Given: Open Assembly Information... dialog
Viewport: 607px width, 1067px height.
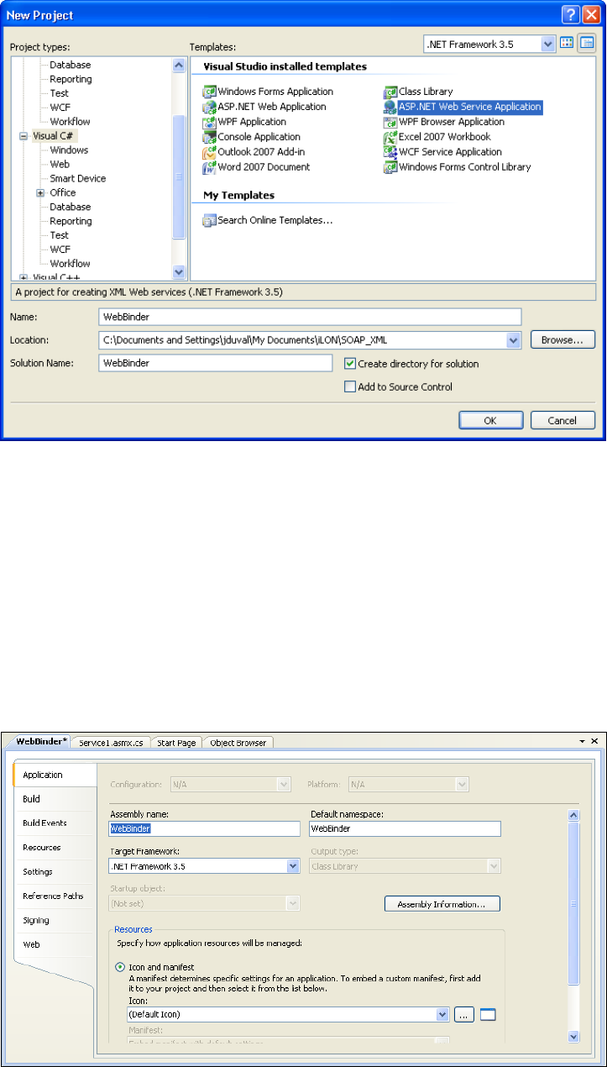Looking at the screenshot, I should [442, 904].
